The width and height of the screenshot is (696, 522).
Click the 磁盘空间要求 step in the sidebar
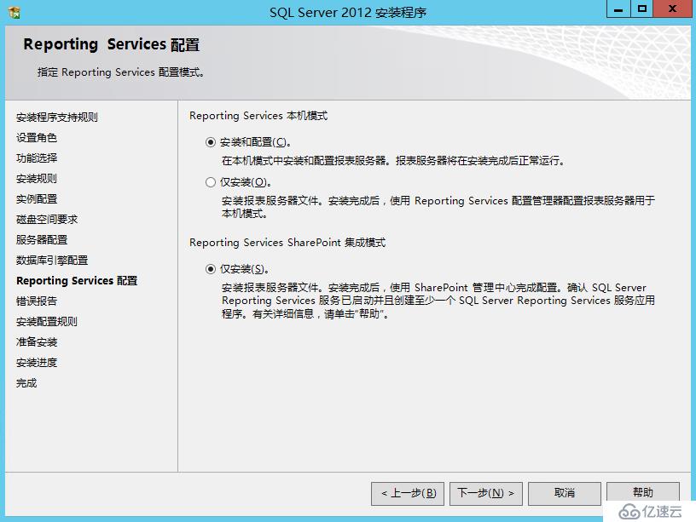coord(47,220)
